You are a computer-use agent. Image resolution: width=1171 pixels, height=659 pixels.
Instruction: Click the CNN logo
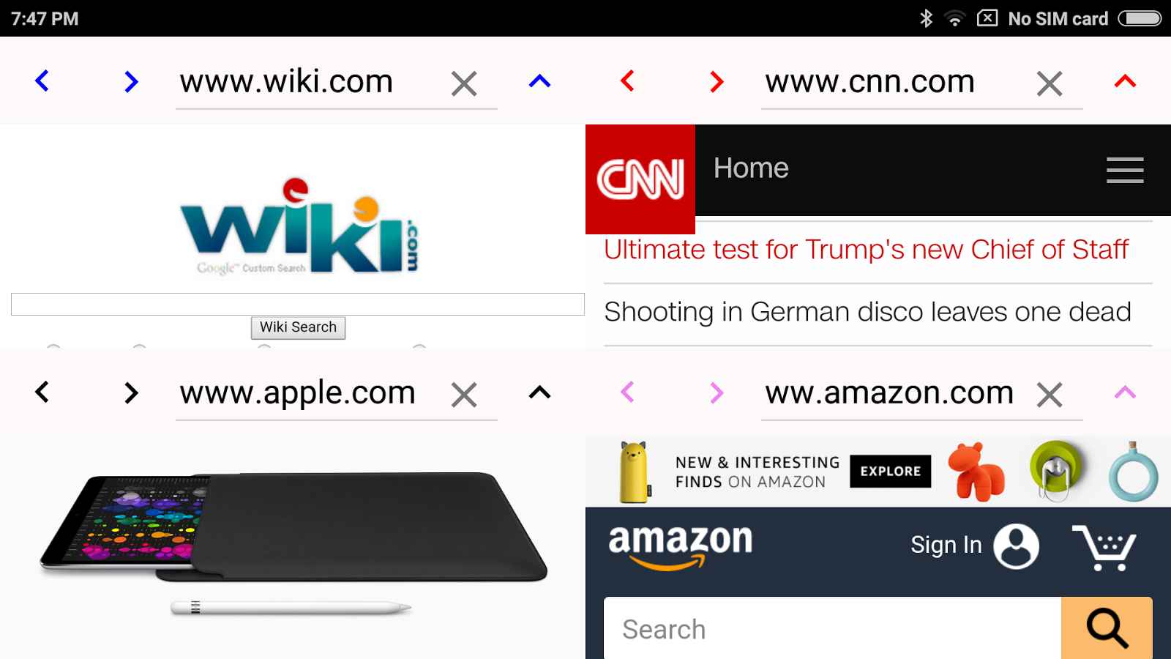pos(640,179)
